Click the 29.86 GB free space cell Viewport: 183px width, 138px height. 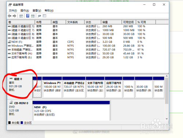coord(129,46)
